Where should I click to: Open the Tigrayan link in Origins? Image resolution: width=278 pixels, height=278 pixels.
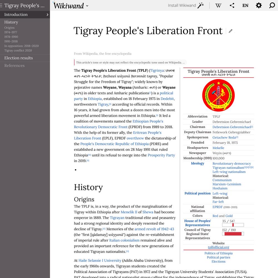click(117, 218)
